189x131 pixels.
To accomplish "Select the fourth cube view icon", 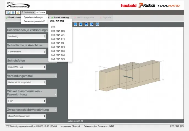I will 92,24.
